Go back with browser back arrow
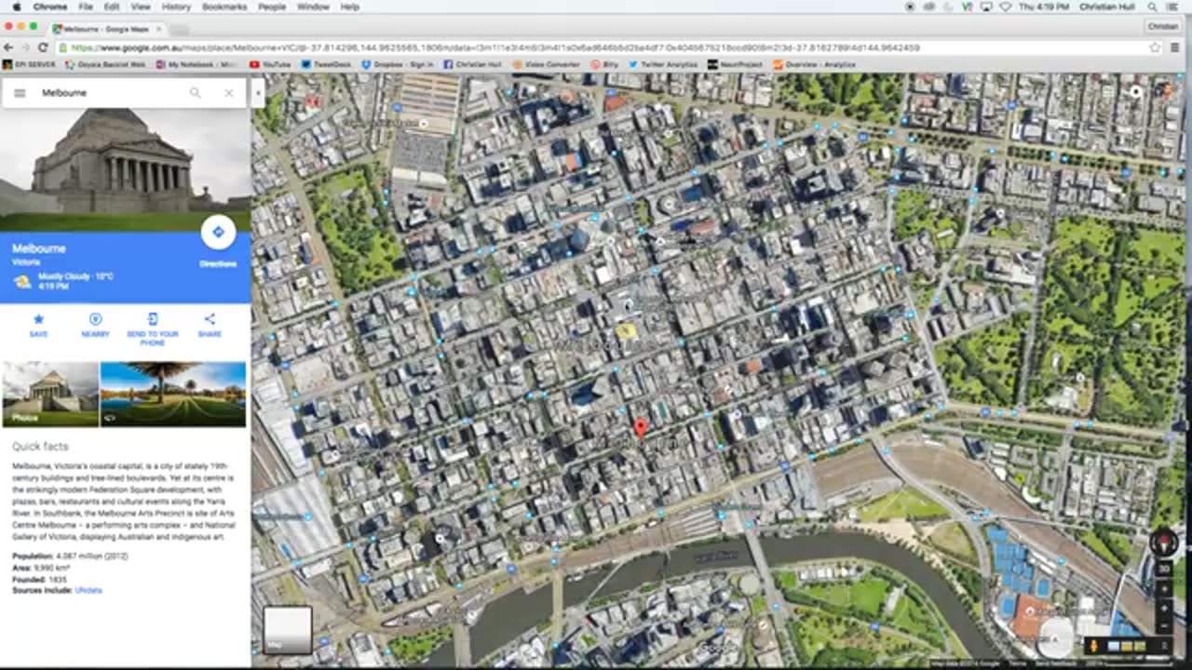 [8, 47]
